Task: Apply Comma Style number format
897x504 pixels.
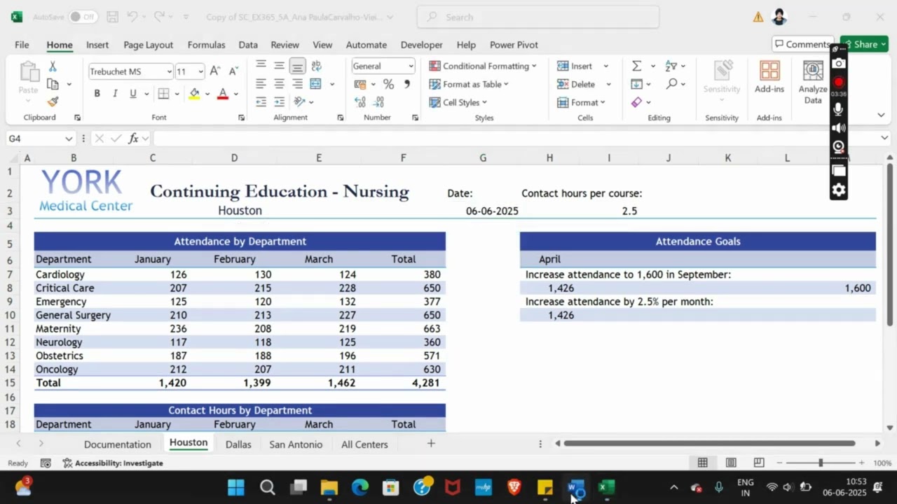Action: click(x=406, y=84)
